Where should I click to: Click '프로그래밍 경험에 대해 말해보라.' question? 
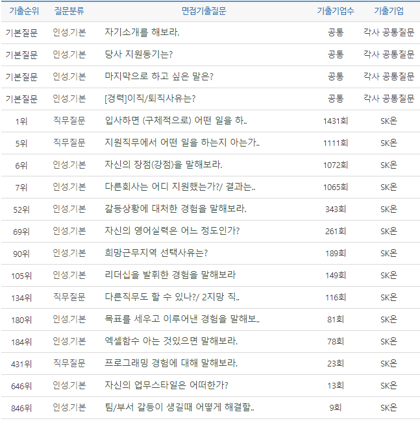pos(171,363)
